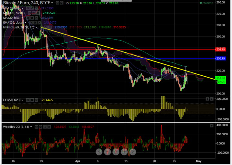Image resolution: width=232 pixels, height=165 pixels.
Task: Remove the Woodies CCI indicator
Action: pyautogui.click(x=49, y=127)
